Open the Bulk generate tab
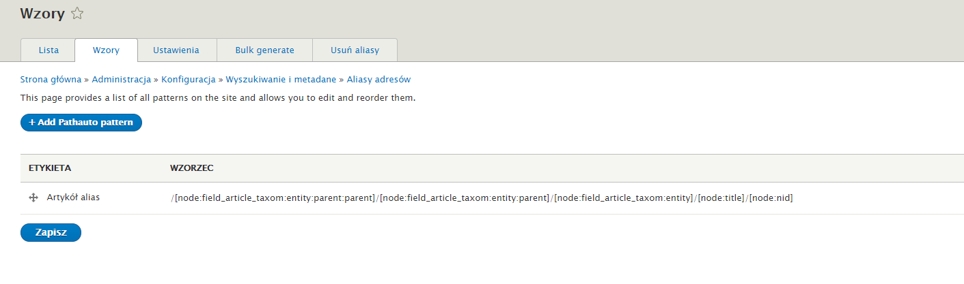 click(x=264, y=50)
